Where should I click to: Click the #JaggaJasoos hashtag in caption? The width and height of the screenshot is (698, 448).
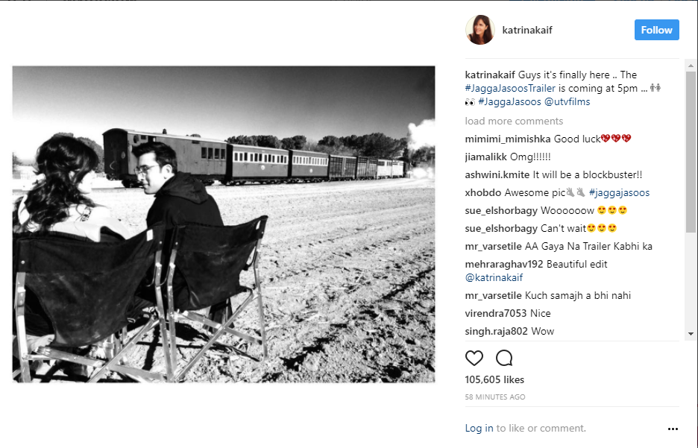click(509, 102)
